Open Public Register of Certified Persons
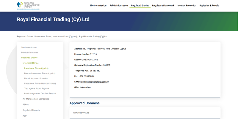 pyautogui.click(x=40, y=94)
